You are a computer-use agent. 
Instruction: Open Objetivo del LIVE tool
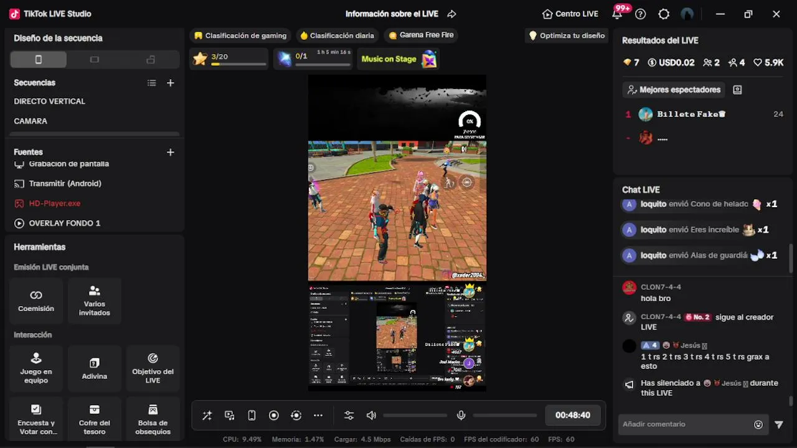tap(153, 368)
